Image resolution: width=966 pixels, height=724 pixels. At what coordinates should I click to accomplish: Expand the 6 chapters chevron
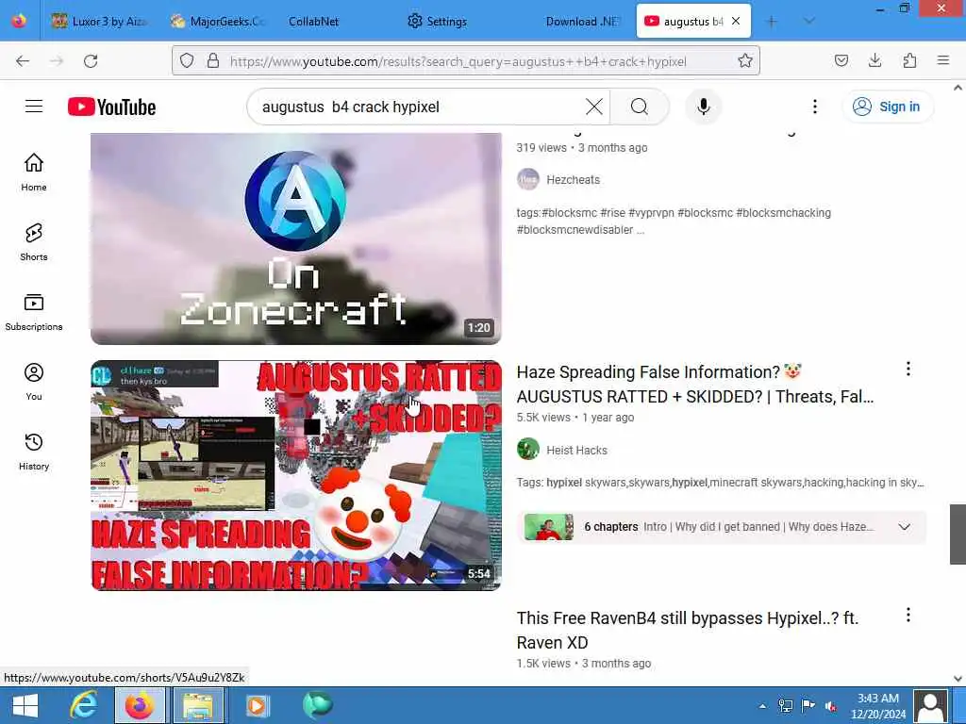pyautogui.click(x=904, y=527)
